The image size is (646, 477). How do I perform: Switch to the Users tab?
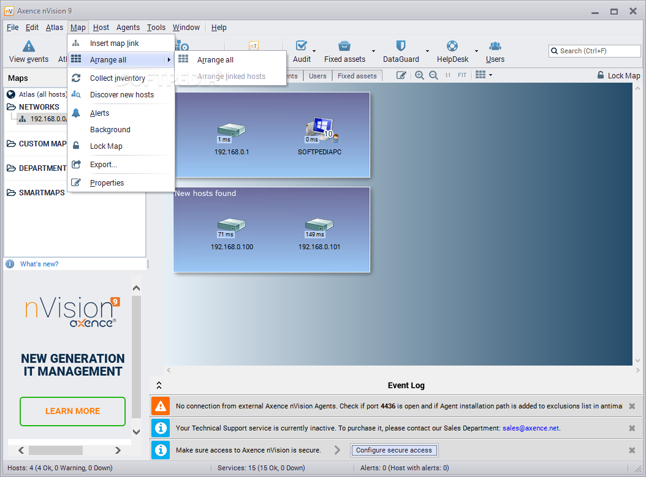coord(317,76)
